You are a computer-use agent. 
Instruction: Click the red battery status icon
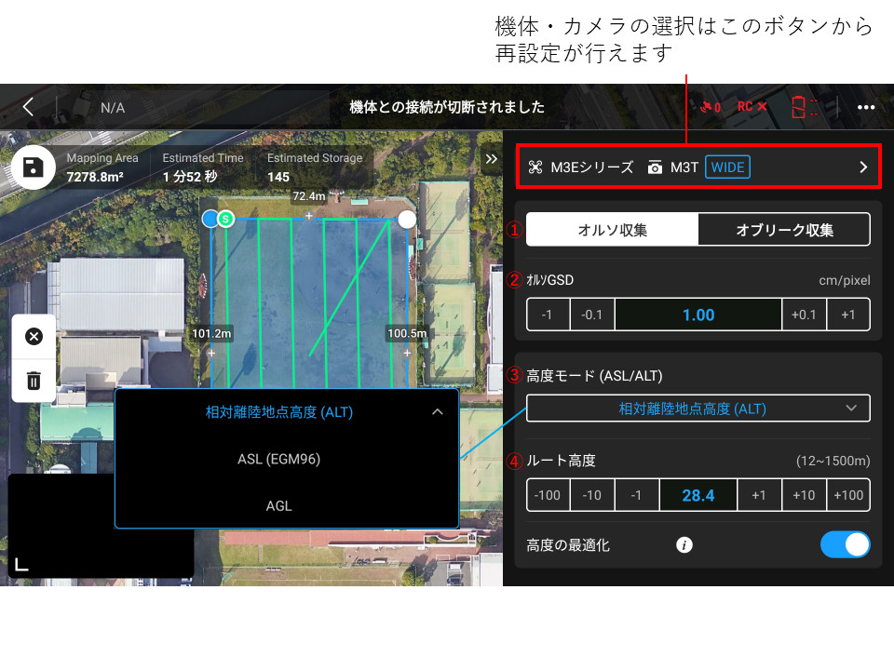(x=798, y=107)
